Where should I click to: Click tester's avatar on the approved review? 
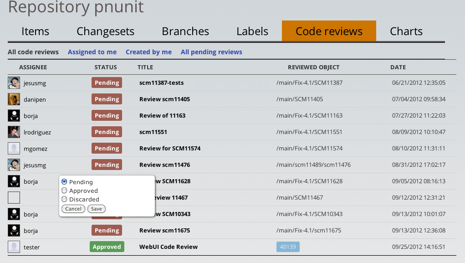(x=14, y=247)
